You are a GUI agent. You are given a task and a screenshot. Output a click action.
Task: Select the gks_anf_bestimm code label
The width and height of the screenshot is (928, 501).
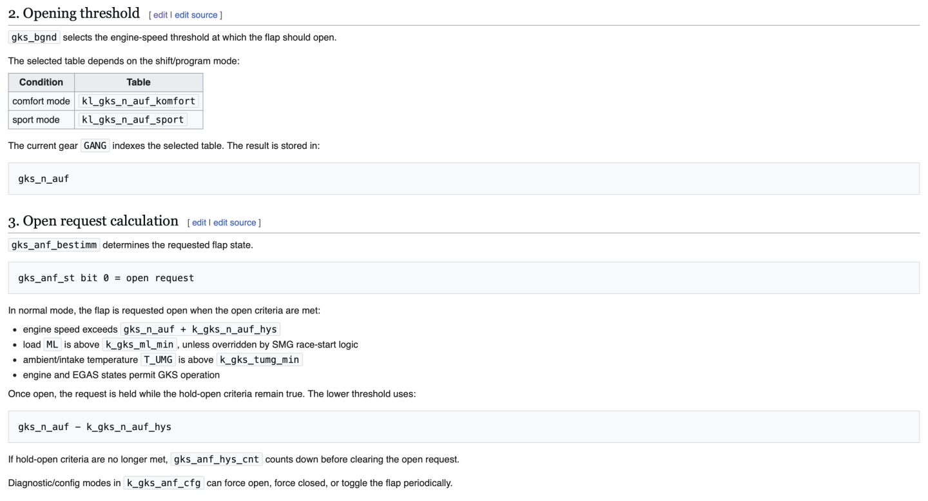point(54,245)
